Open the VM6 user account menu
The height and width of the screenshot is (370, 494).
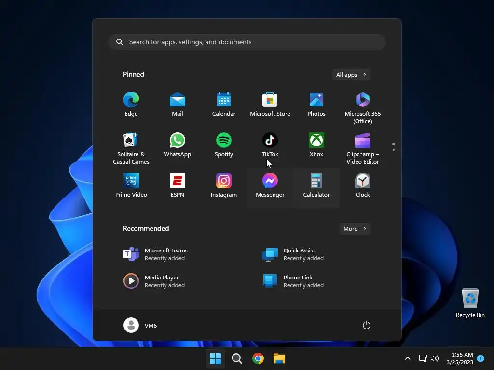tap(140, 325)
